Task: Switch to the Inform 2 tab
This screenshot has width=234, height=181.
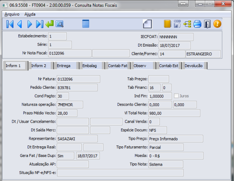Action: point(41,66)
